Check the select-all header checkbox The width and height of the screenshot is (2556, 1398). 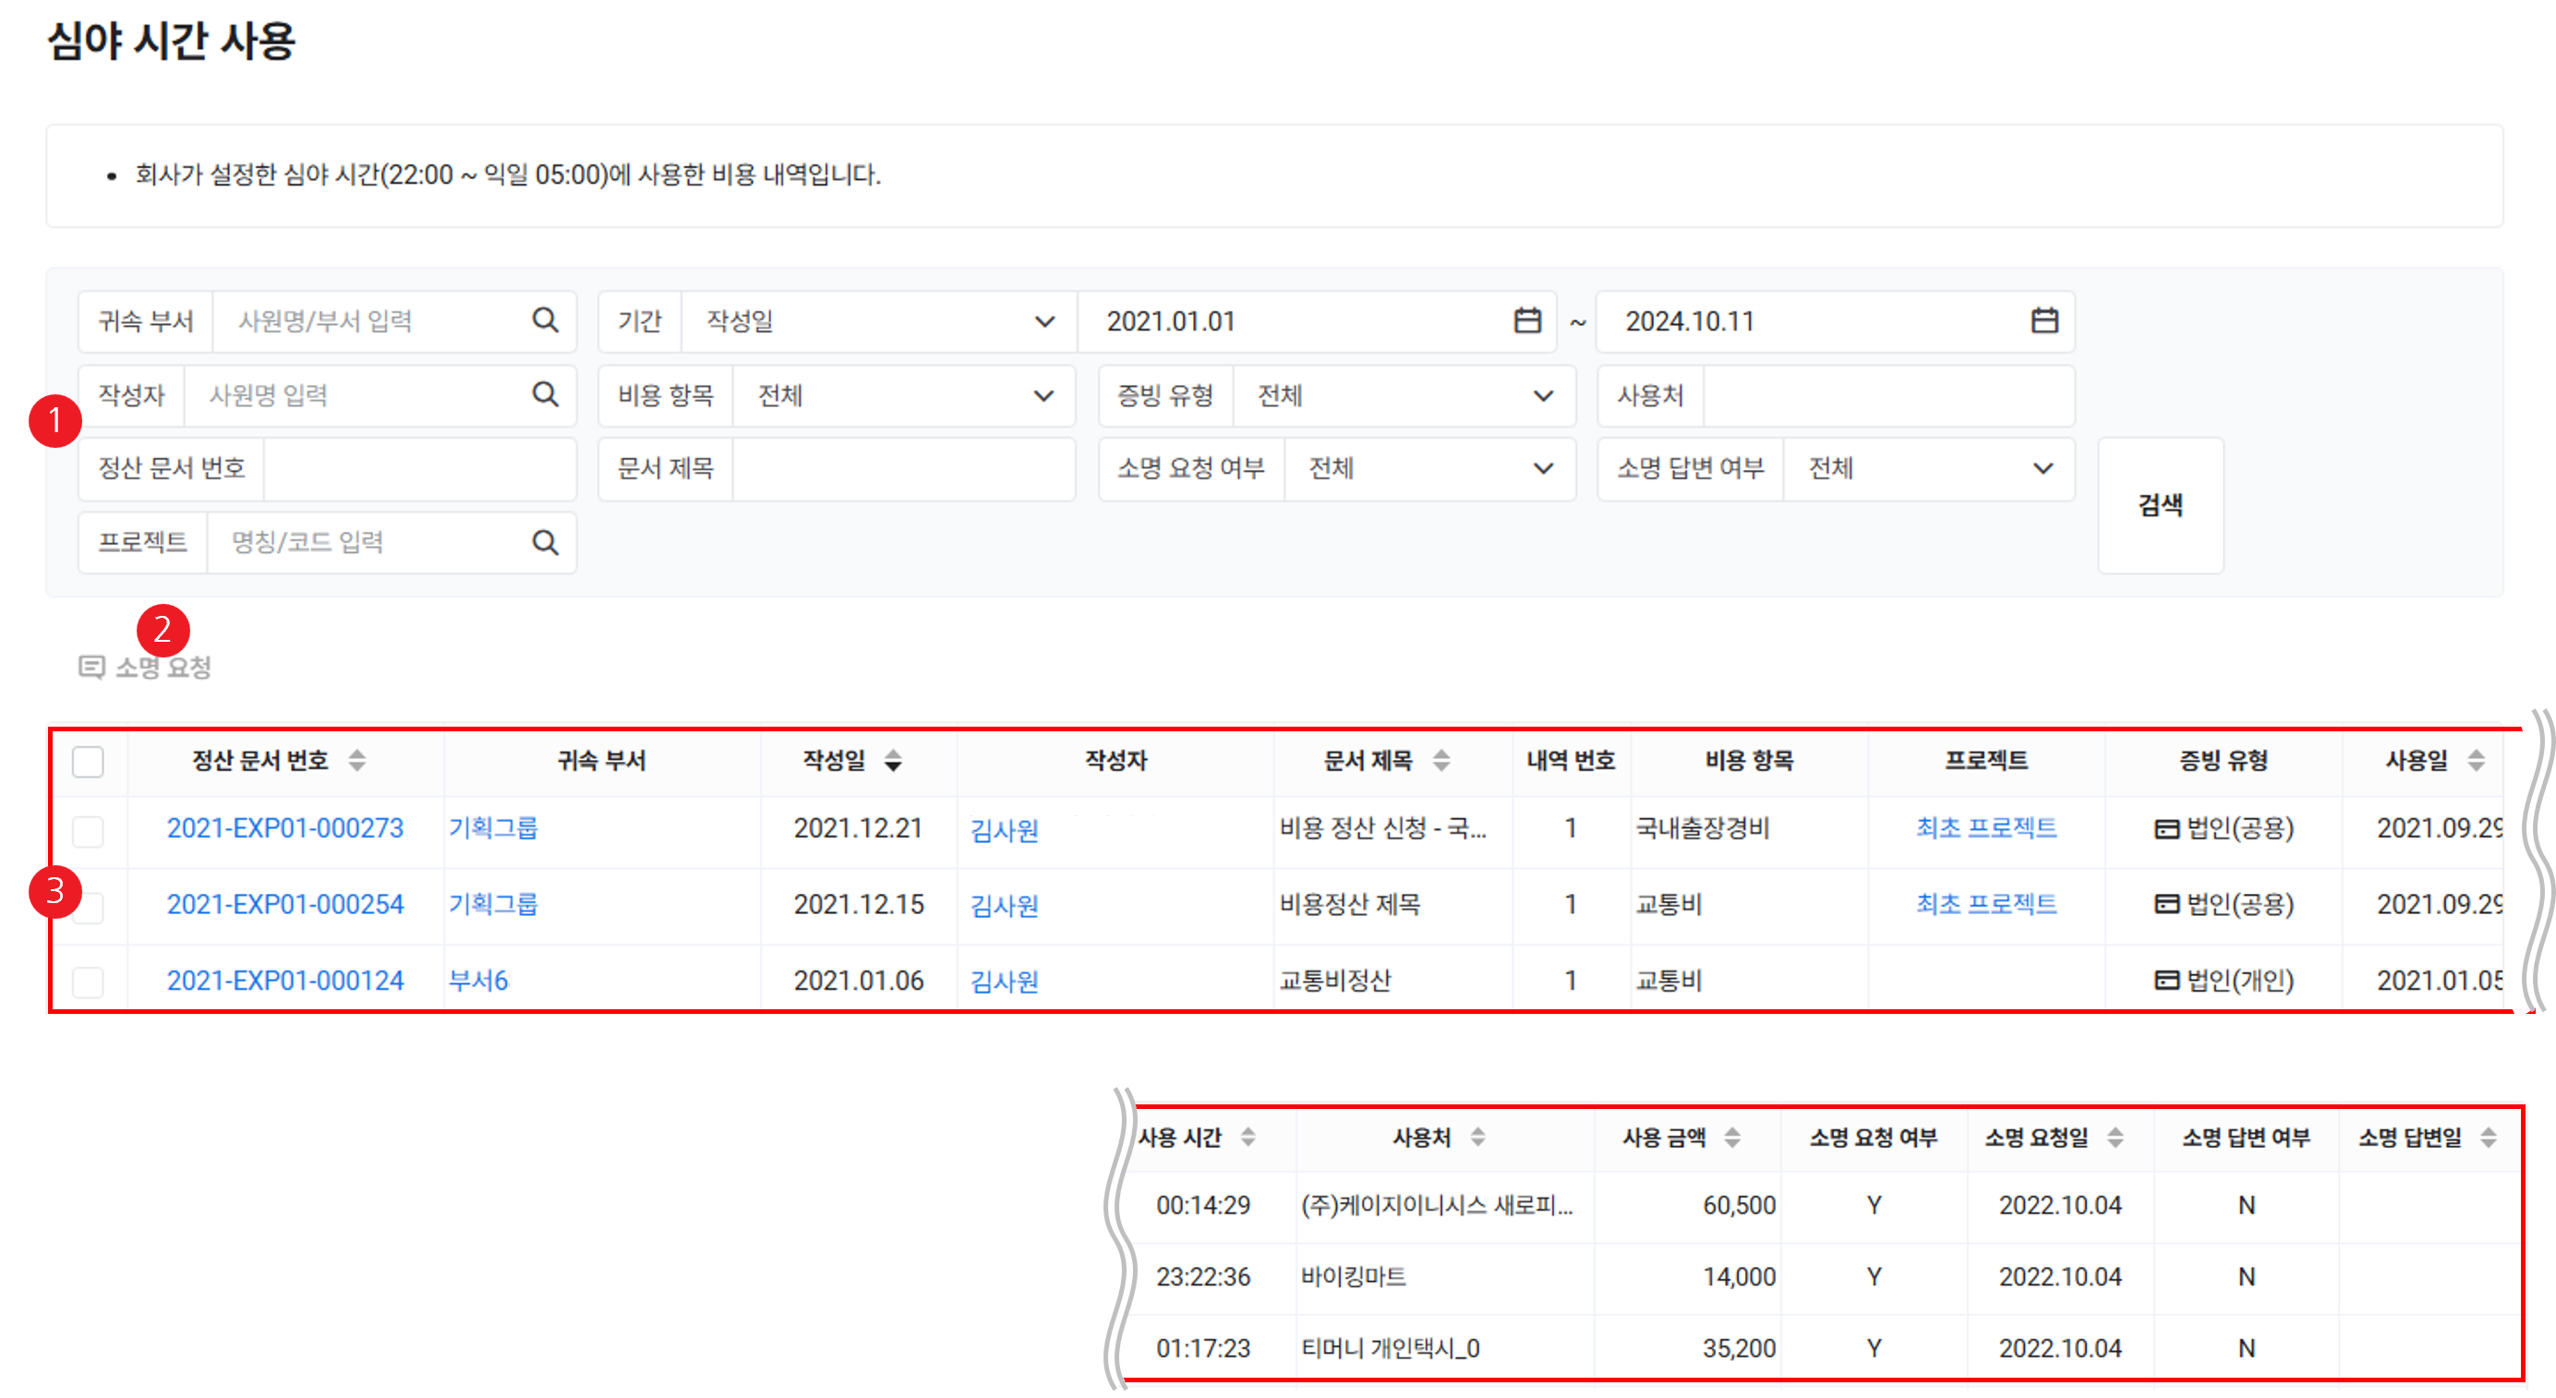tap(89, 762)
